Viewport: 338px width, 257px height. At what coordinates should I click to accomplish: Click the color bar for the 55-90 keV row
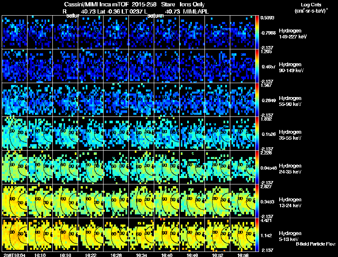coord(257,100)
